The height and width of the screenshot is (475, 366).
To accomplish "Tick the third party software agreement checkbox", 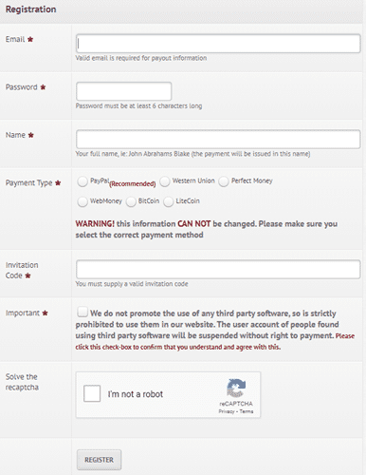I will 82,312.
